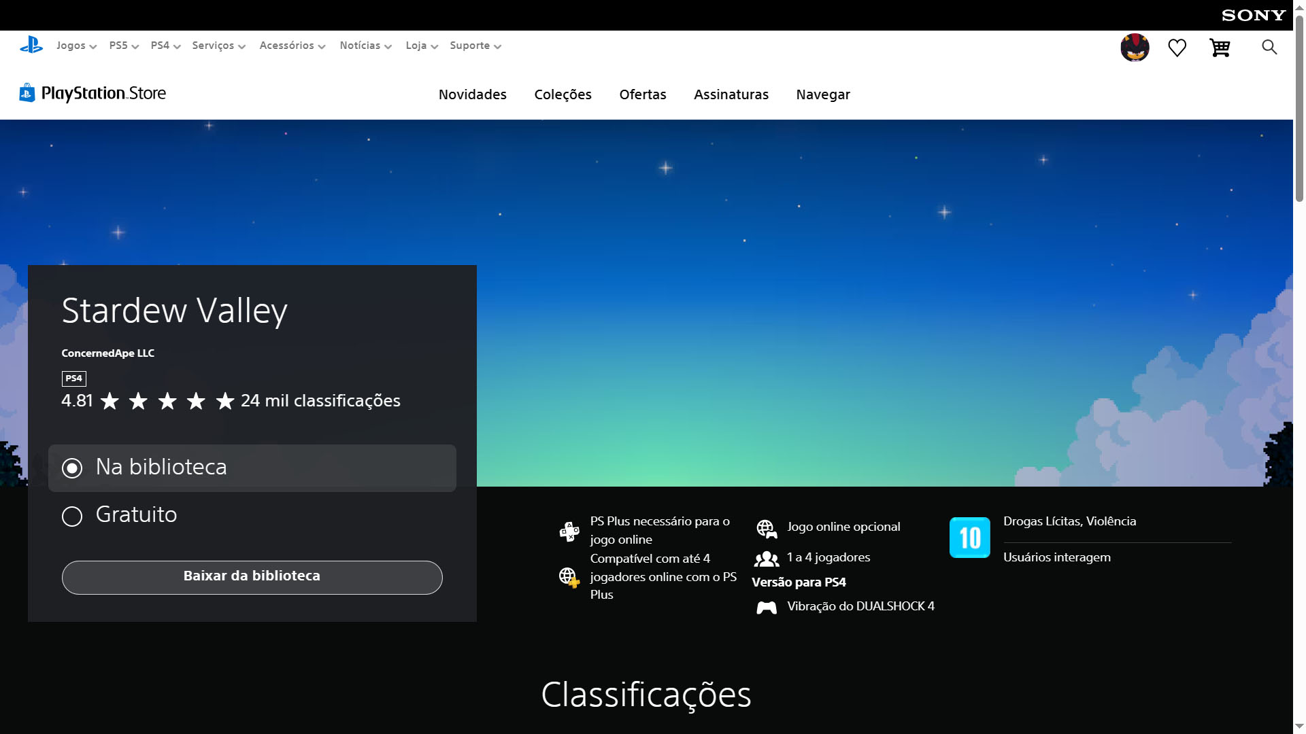1306x734 pixels.
Task: Open the Ofertas store tab
Action: pos(643,94)
